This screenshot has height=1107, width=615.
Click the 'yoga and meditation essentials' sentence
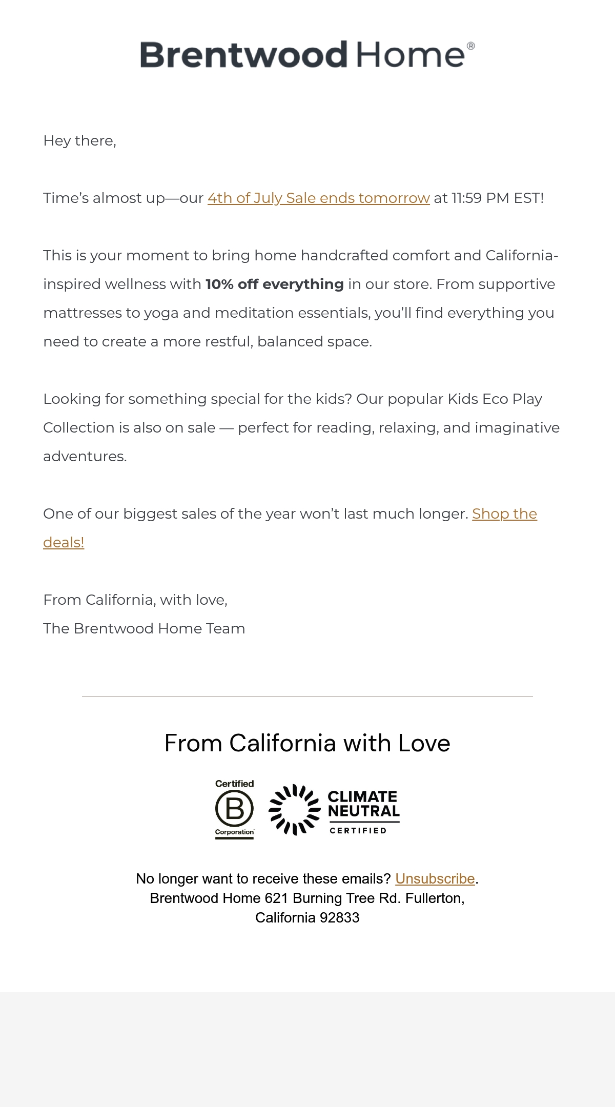pos(299,313)
